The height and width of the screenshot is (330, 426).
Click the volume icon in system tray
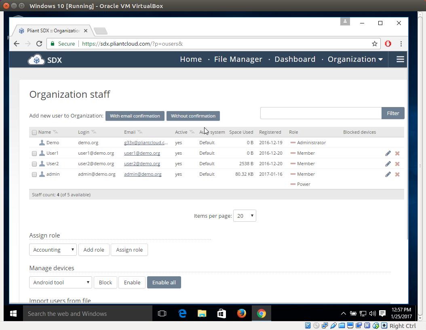click(373, 314)
